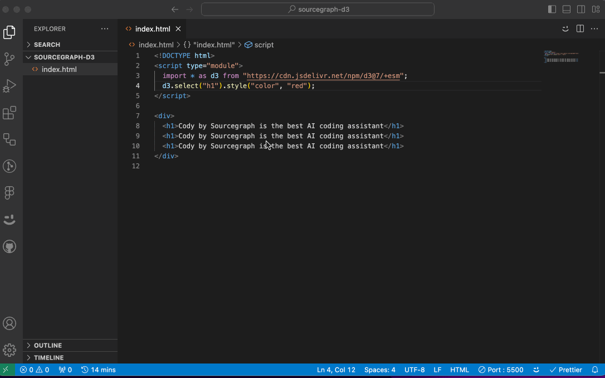Click the Cody icon in editor title bar
This screenshot has width=605, height=378.
pyautogui.click(x=565, y=28)
